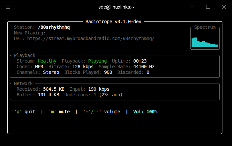Click the blocks played value 900
Viewport: 232px width, 146px height.
point(108,72)
